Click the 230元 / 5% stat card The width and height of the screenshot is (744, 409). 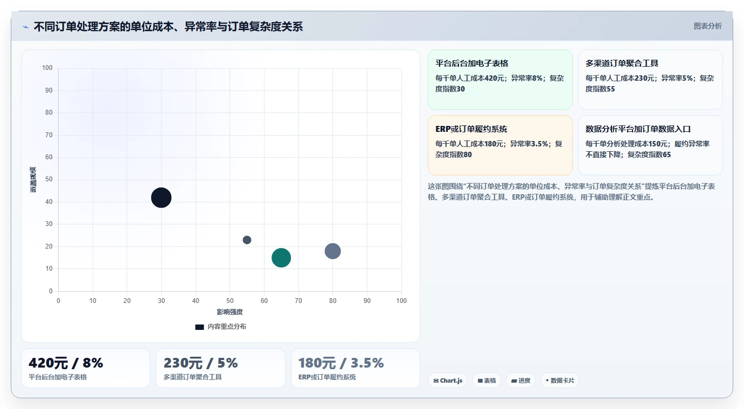coord(220,368)
